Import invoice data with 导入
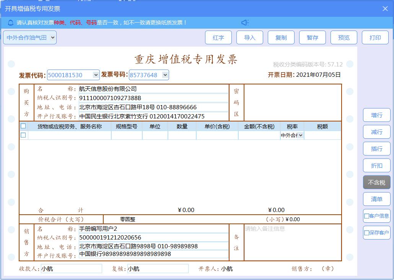394x280 pixels. [250, 37]
